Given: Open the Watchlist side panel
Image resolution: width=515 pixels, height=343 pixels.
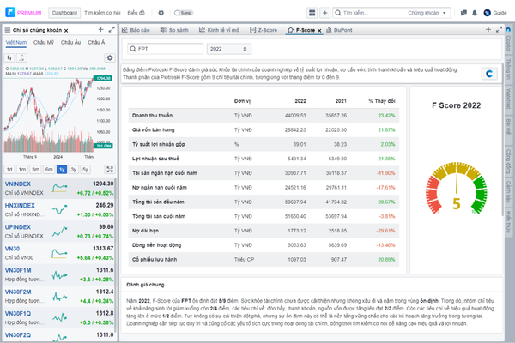Looking at the screenshot, I should tap(508, 99).
